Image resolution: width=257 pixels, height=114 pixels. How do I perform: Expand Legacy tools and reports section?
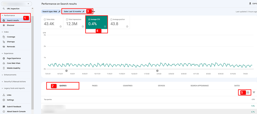pyautogui.click(x=2, y=88)
